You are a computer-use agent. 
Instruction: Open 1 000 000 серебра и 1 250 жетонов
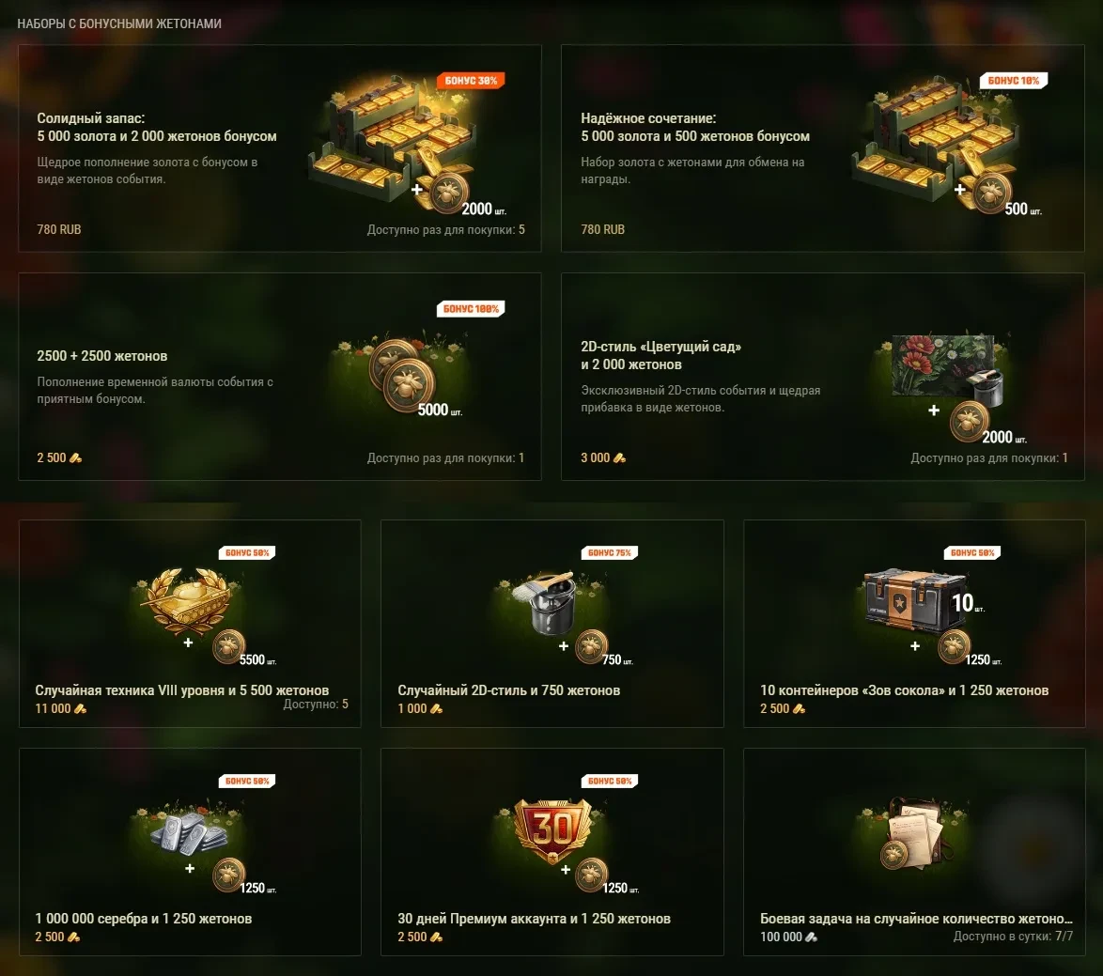tap(144, 919)
